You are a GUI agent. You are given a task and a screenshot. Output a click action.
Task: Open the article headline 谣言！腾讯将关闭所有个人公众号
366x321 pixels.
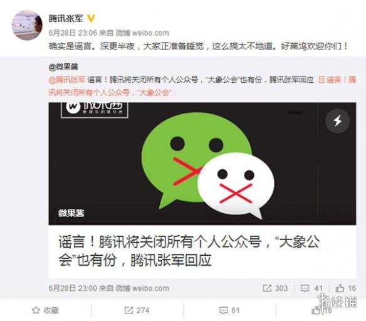point(189,251)
